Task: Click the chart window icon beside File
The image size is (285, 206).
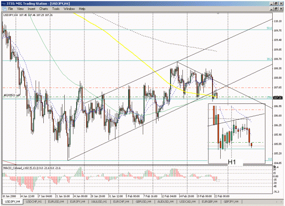Action: coord(4,9)
